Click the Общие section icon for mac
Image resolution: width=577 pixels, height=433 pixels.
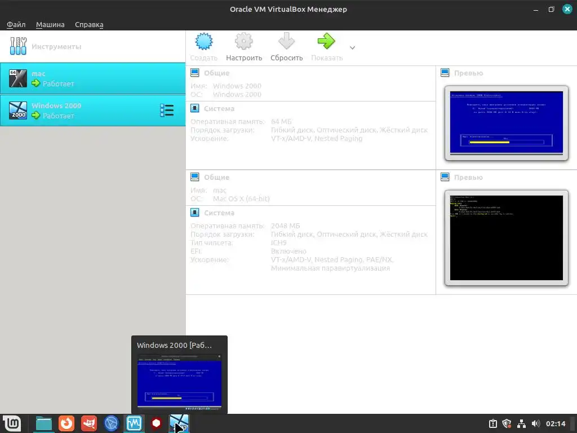194,176
